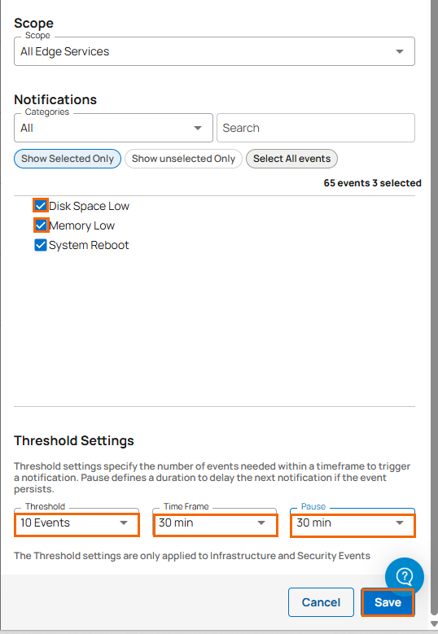This screenshot has height=634, width=438.
Task: Click the System Reboot label
Action: [x=89, y=245]
